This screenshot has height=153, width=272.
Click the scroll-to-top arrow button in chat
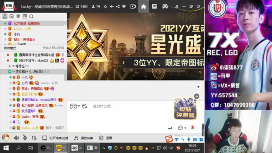point(198,87)
